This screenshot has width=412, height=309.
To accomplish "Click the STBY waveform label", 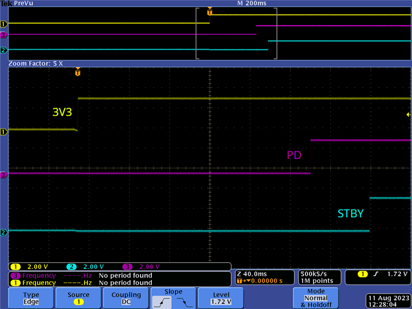I will coord(350,213).
